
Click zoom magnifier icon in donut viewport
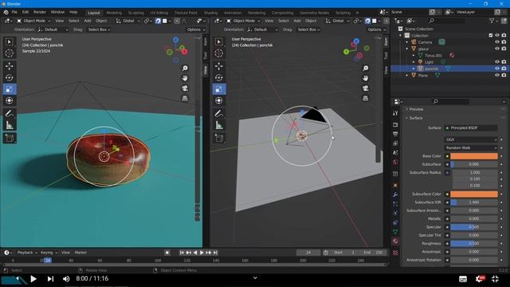pos(185,68)
